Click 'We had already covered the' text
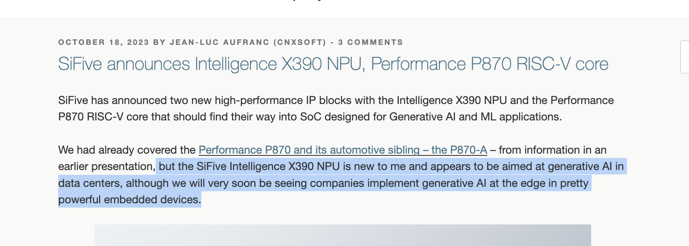The width and height of the screenshot is (689, 246). 127,150
